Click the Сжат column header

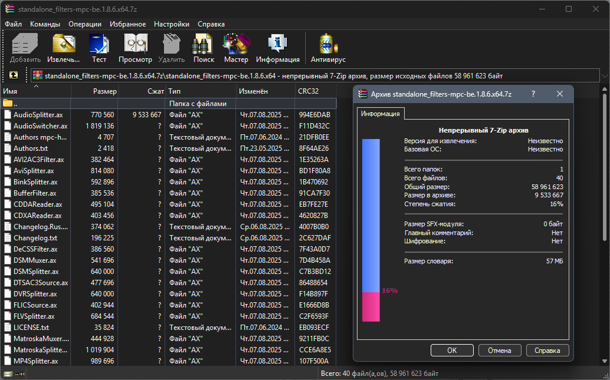pos(142,91)
